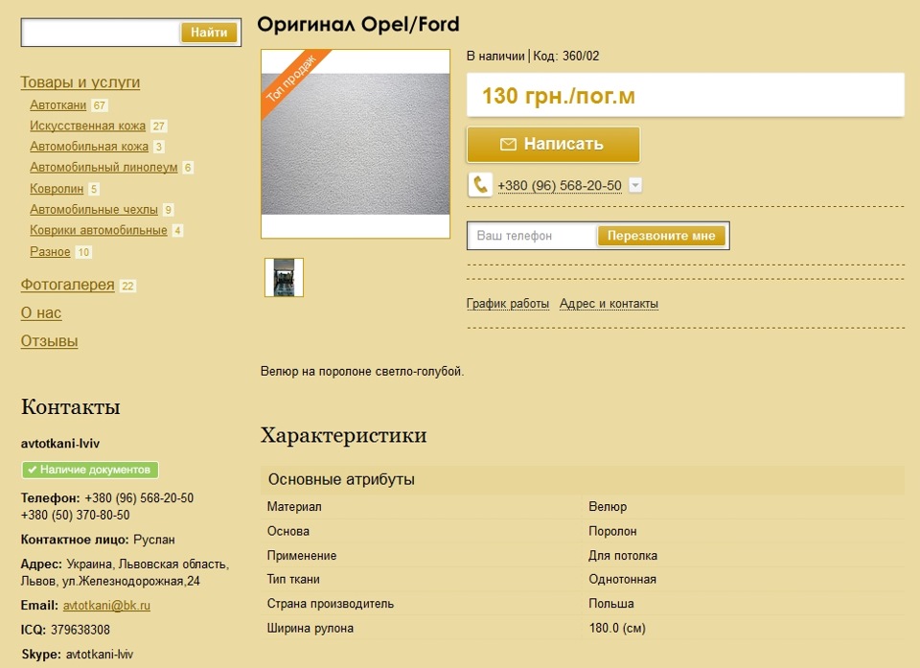Viewport: 920px width, 668px height.
Task: Click the 180.0 (см) width value
Action: (x=617, y=628)
